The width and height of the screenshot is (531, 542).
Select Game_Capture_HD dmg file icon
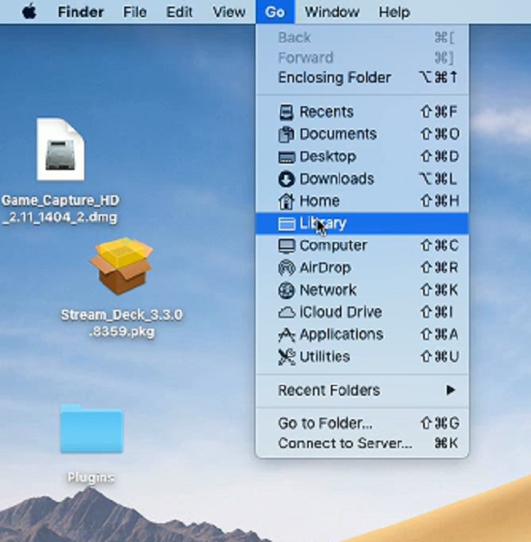pos(60,149)
